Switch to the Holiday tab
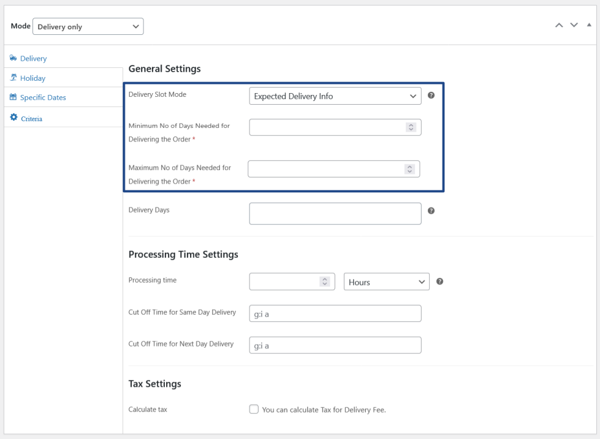Screen dimensions: 600x439 point(32,78)
